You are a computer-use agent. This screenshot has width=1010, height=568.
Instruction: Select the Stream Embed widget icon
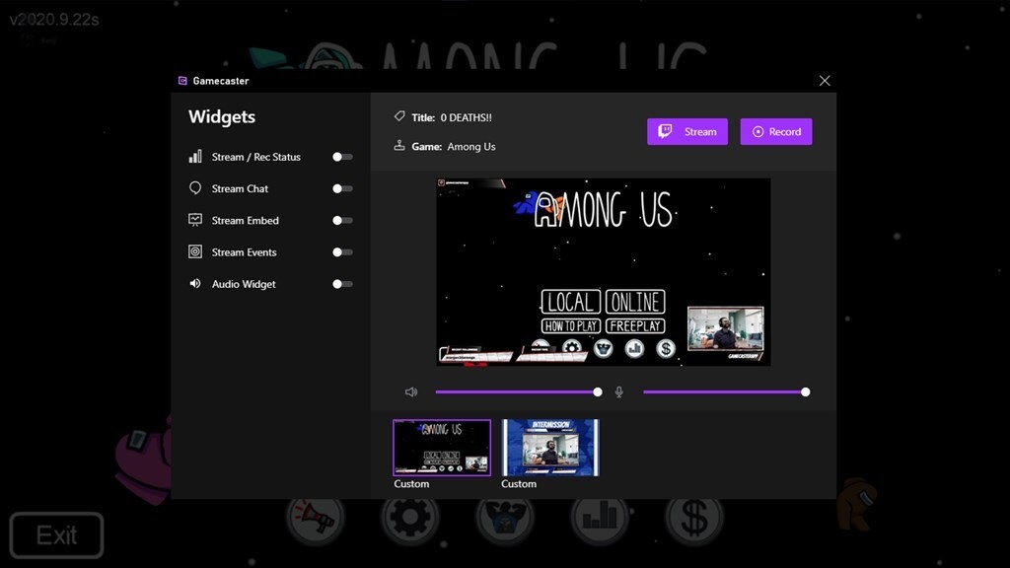tap(194, 220)
